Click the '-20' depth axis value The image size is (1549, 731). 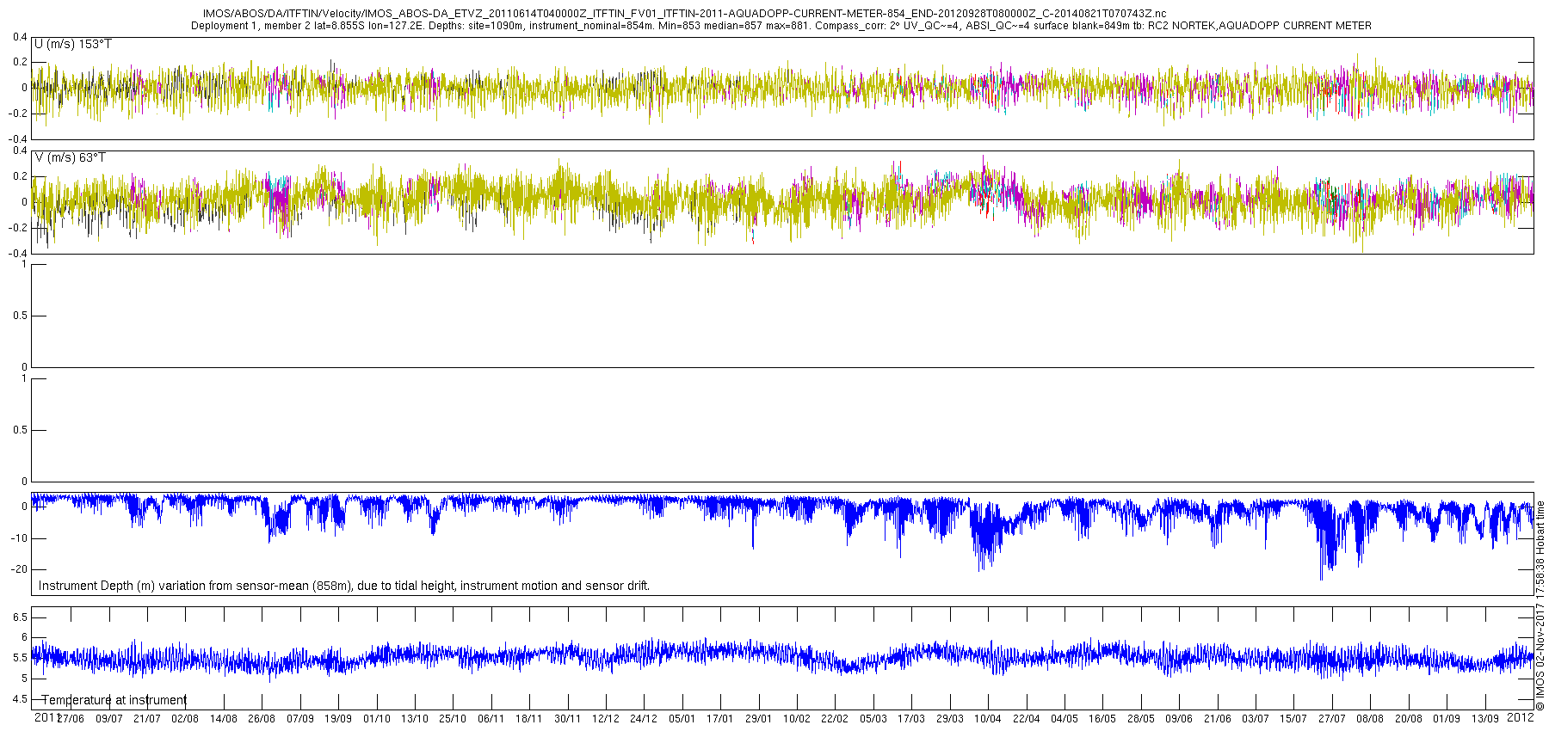point(19,569)
